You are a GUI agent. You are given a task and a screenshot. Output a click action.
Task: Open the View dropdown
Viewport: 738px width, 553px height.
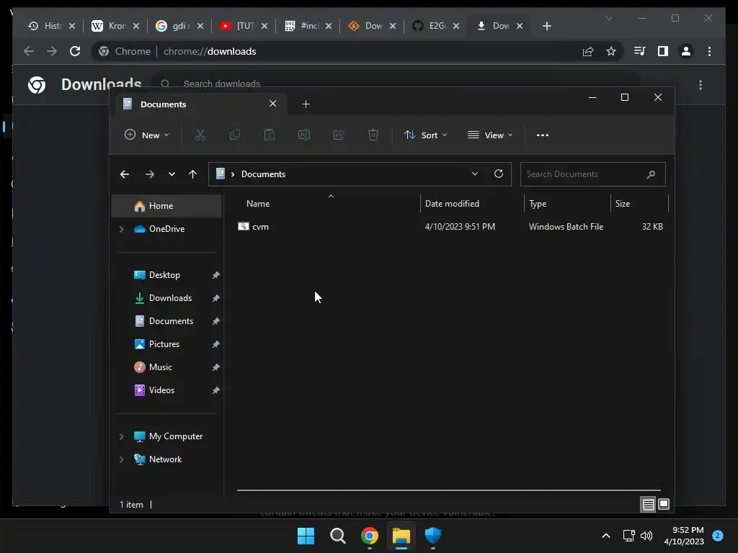pos(490,135)
